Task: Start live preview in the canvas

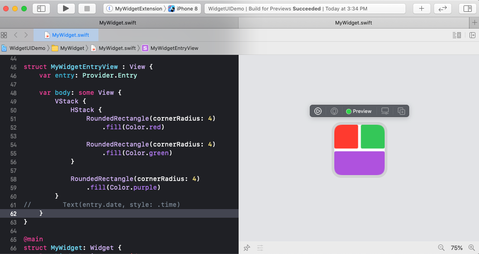Action: pyautogui.click(x=318, y=111)
